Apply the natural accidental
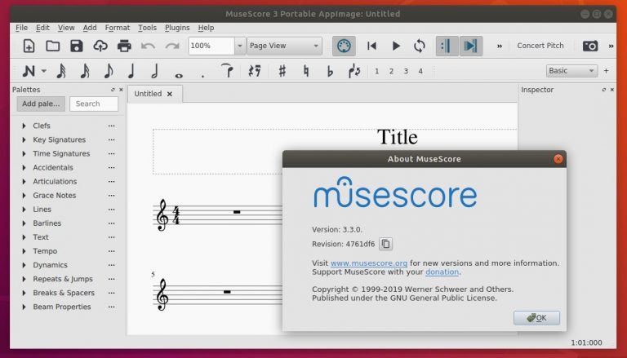627x358 pixels. [x=306, y=71]
